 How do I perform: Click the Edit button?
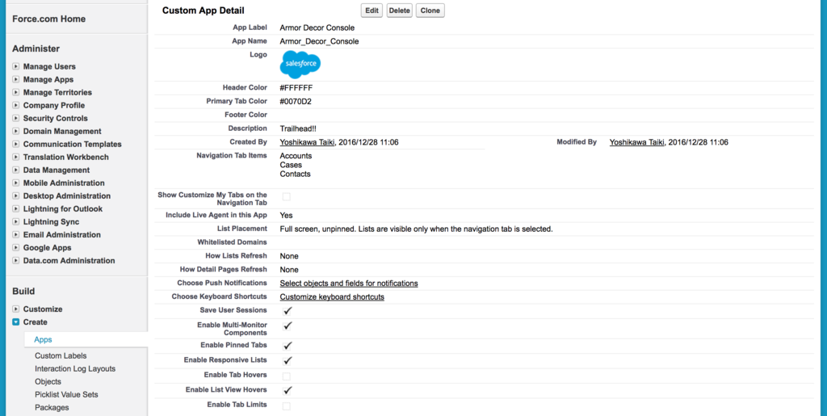[372, 11]
